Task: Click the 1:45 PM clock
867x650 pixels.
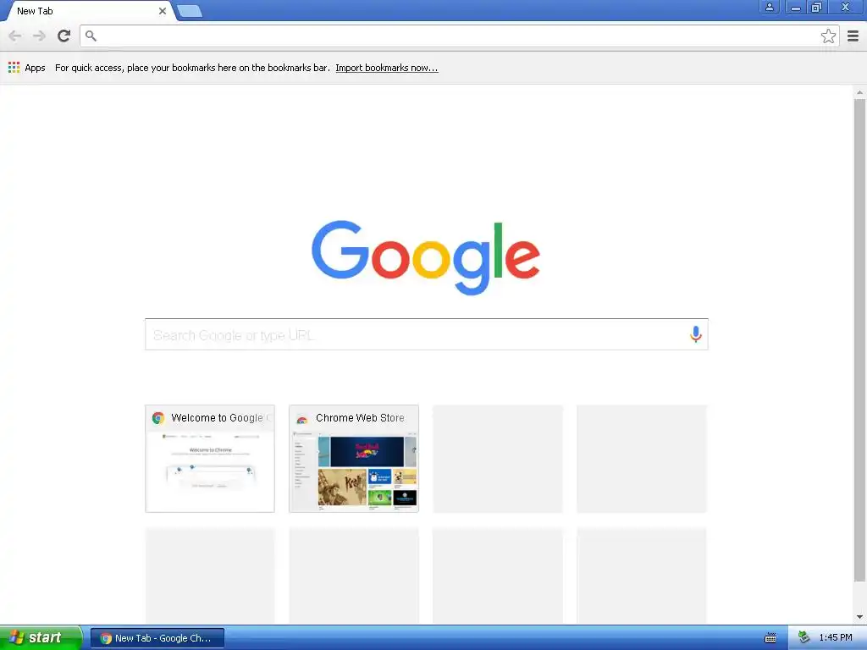Action: [x=836, y=638]
